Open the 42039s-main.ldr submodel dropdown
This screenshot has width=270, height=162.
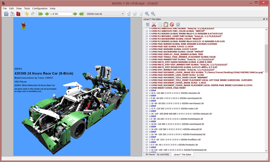point(105,14)
